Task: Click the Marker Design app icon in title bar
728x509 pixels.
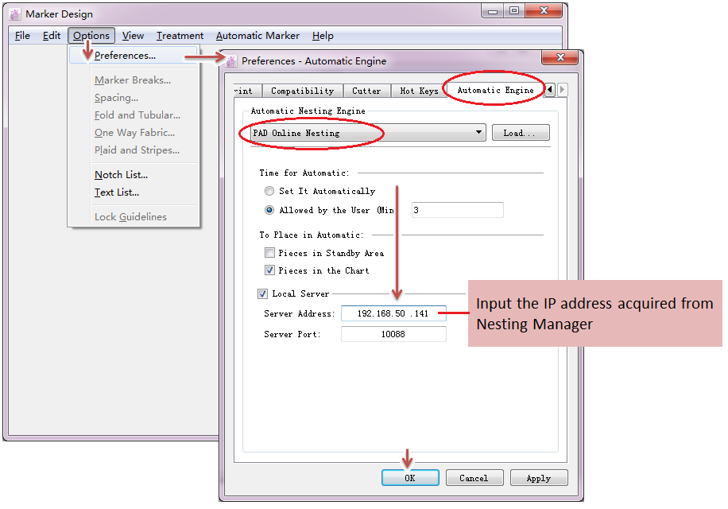Action: point(14,14)
